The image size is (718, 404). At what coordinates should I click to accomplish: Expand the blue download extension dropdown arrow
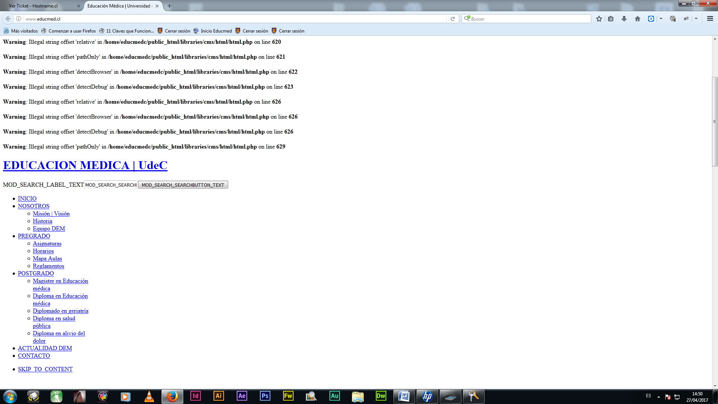tap(661, 19)
